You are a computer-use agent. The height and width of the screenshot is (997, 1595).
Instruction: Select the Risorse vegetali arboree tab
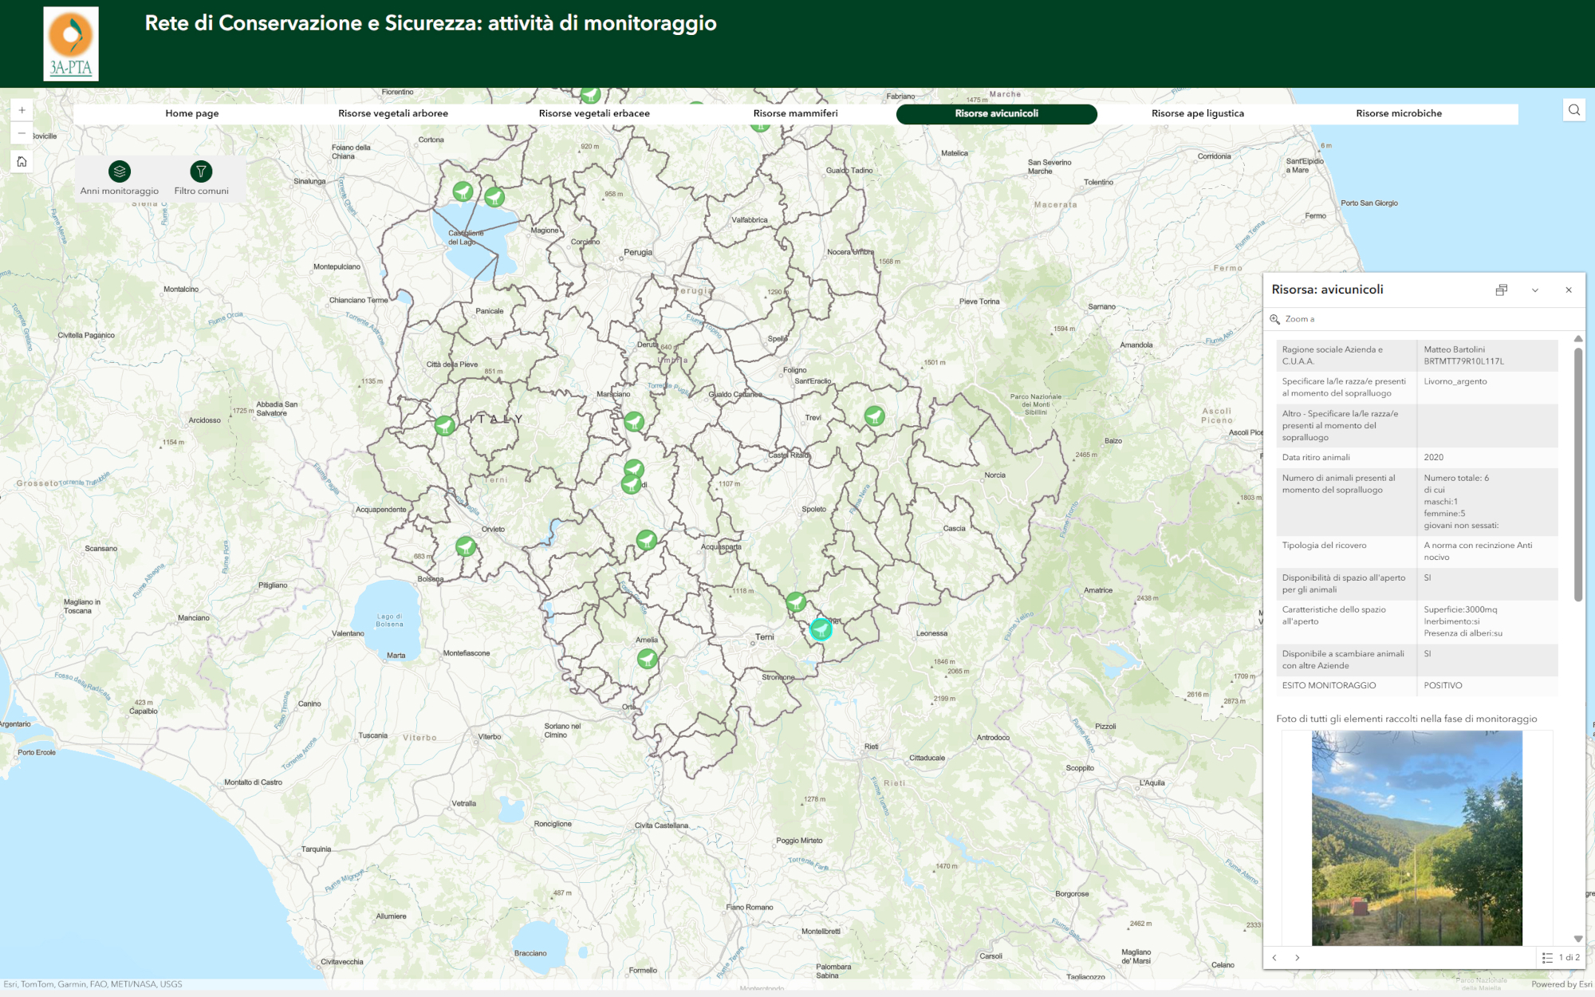tap(392, 113)
